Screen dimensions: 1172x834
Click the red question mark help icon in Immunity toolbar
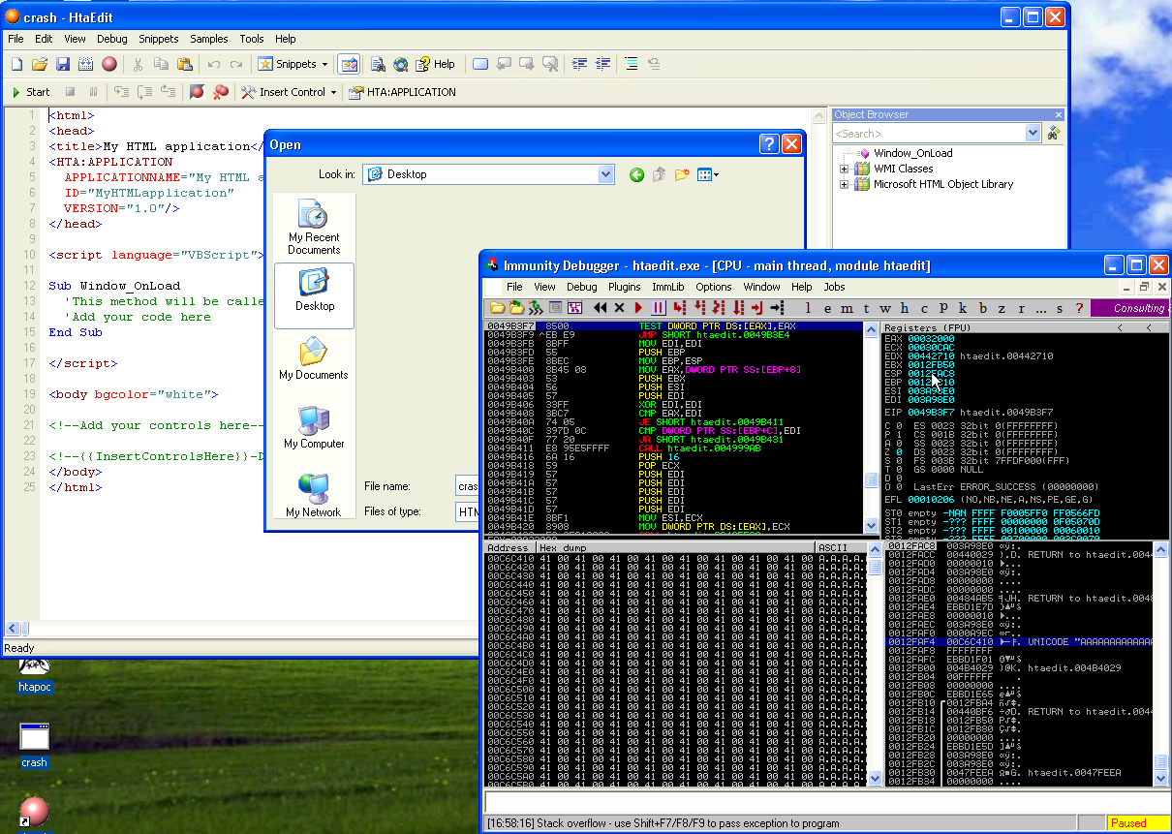tap(1078, 308)
